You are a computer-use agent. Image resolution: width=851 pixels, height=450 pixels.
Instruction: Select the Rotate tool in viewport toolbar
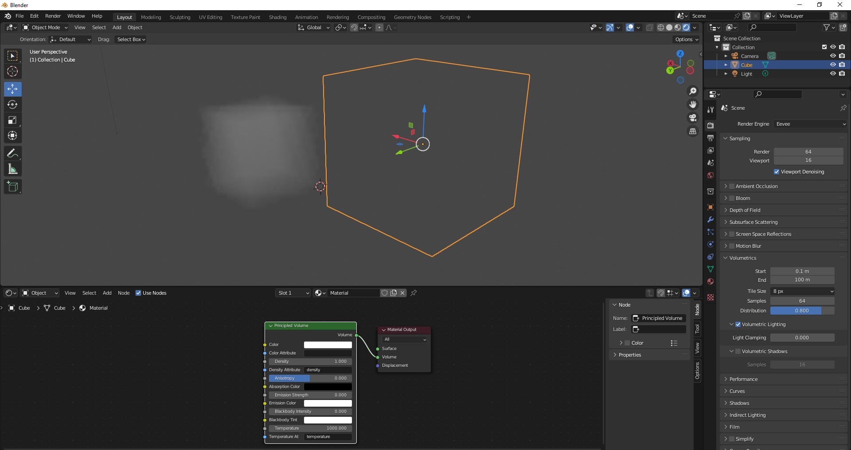(12, 105)
